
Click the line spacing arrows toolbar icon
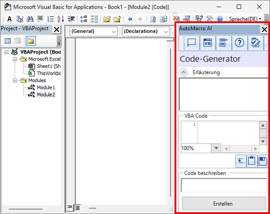83,19
